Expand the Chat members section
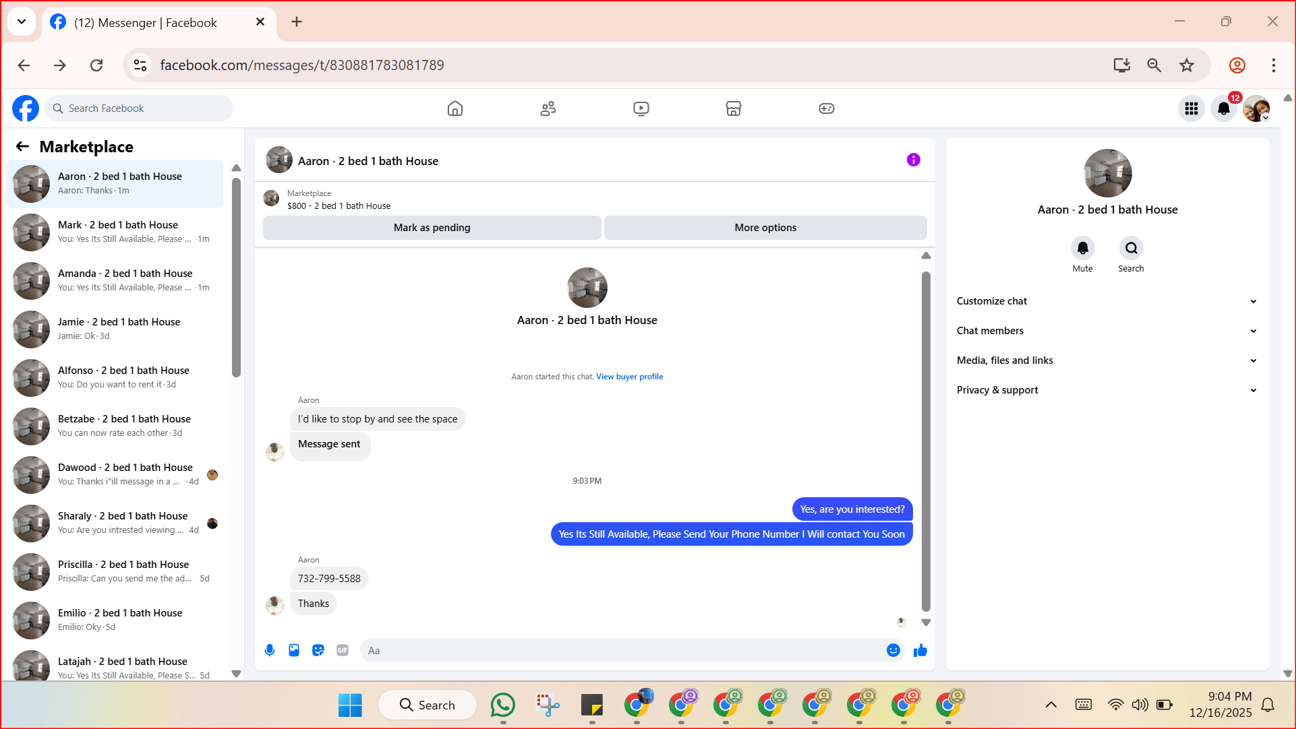 [x=1107, y=331]
